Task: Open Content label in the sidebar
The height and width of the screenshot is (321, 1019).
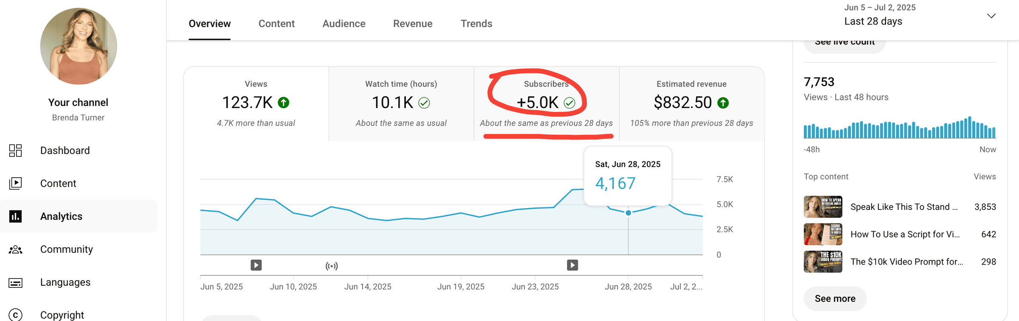Action: point(58,183)
